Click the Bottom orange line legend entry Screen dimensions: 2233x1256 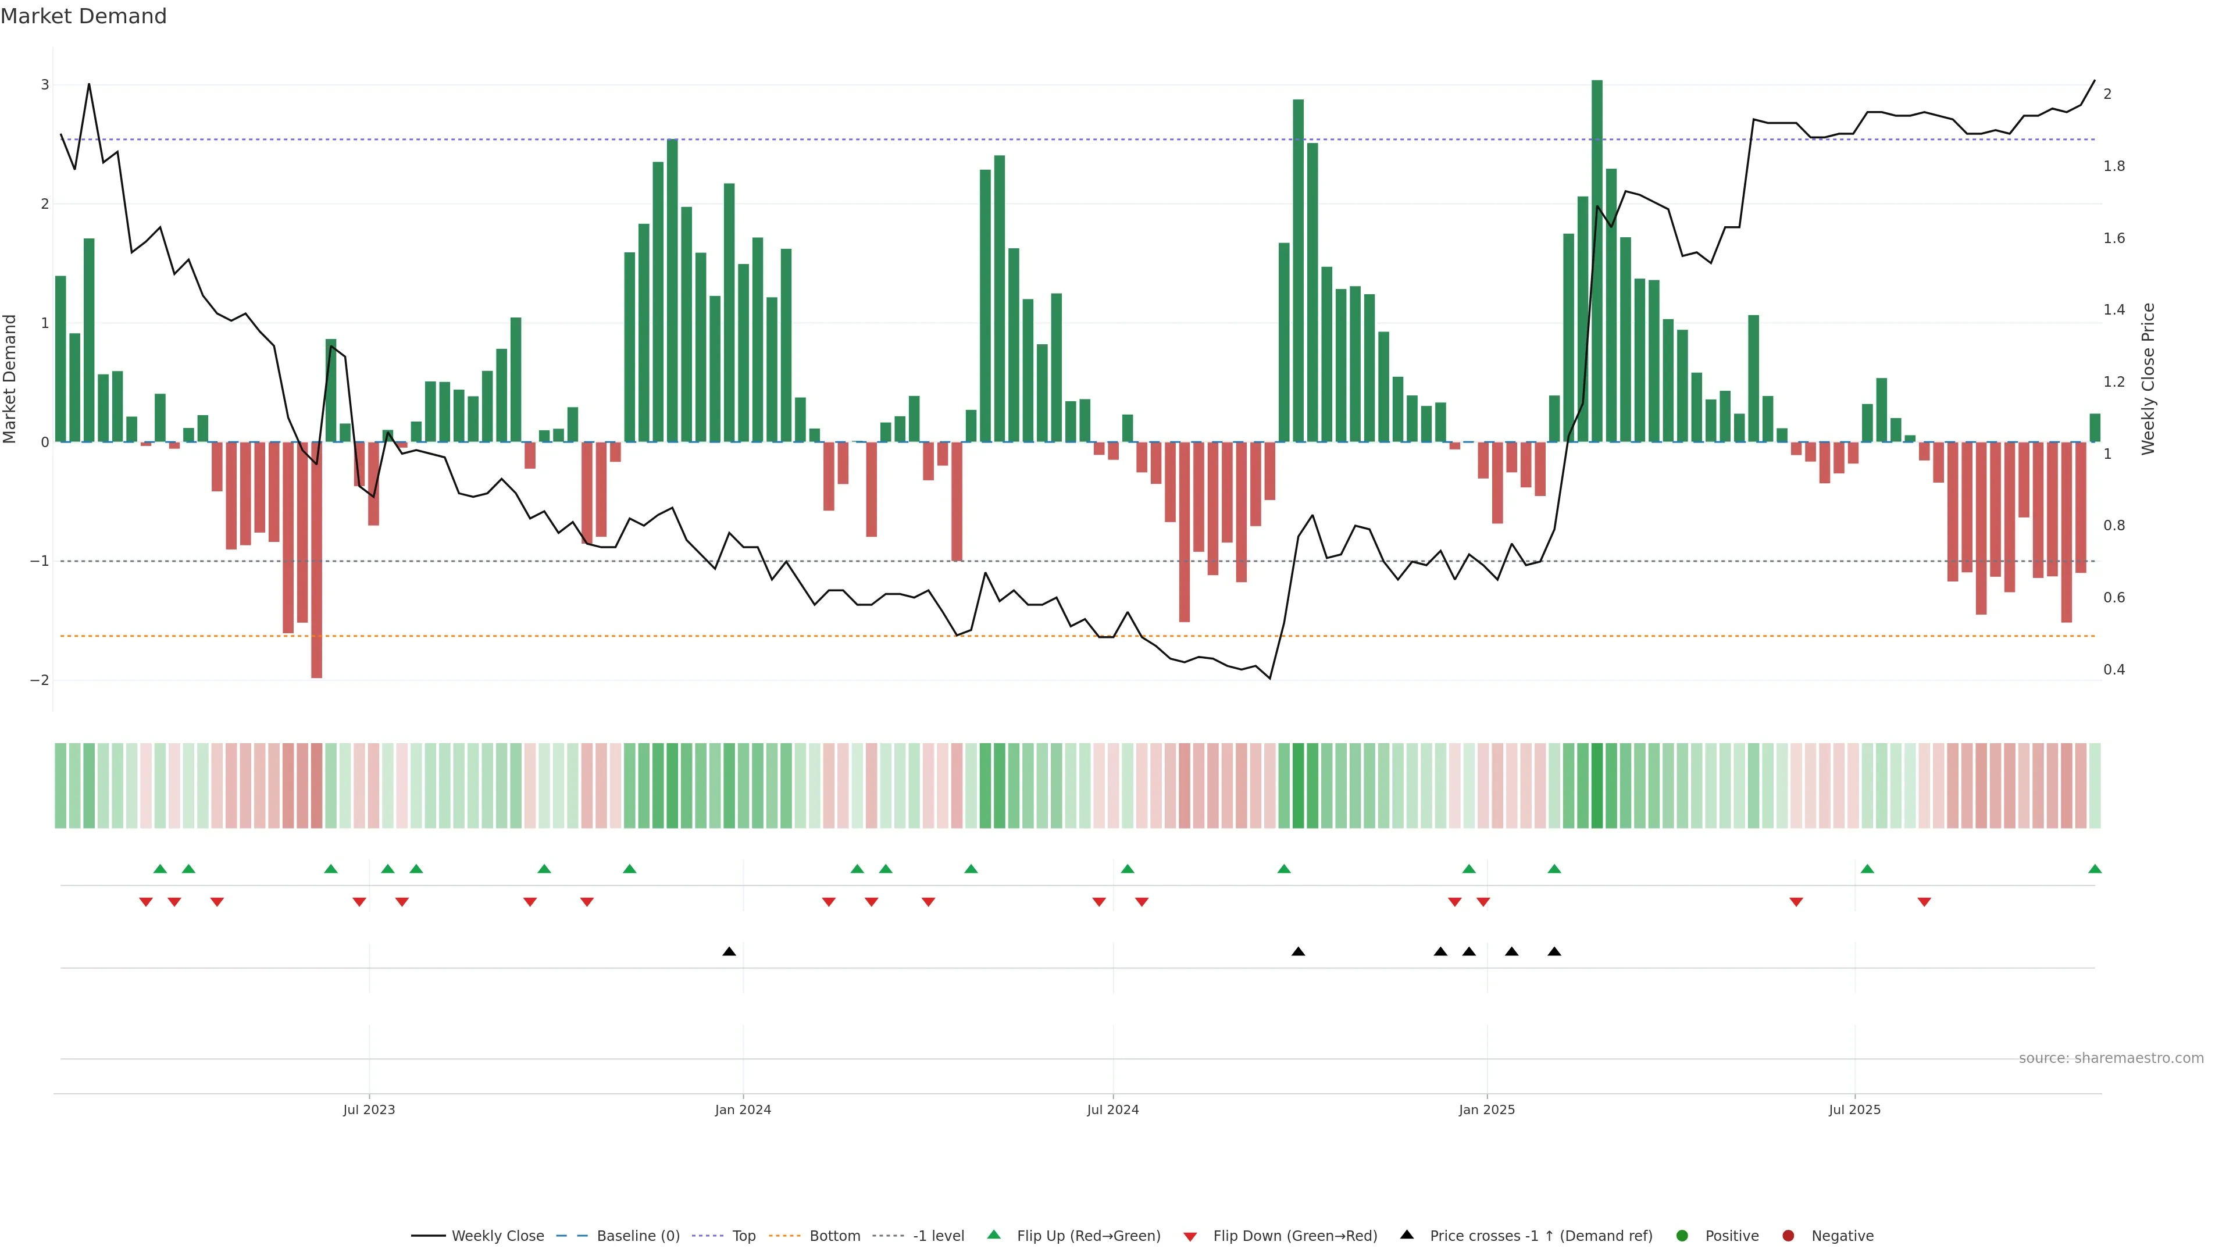pos(834,1235)
